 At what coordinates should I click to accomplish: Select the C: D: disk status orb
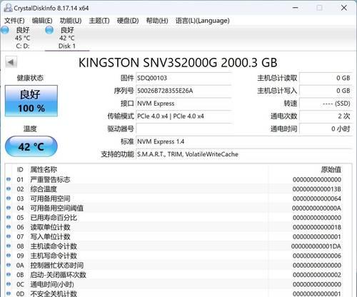(4, 30)
